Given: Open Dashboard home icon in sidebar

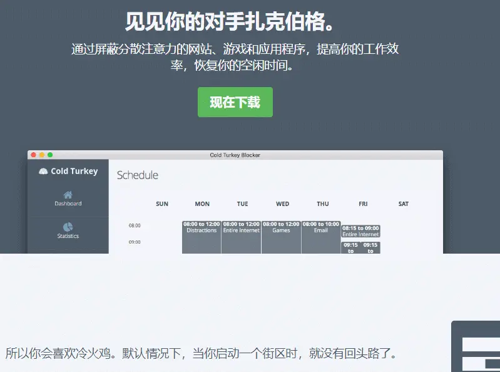Looking at the screenshot, I should [68, 195].
